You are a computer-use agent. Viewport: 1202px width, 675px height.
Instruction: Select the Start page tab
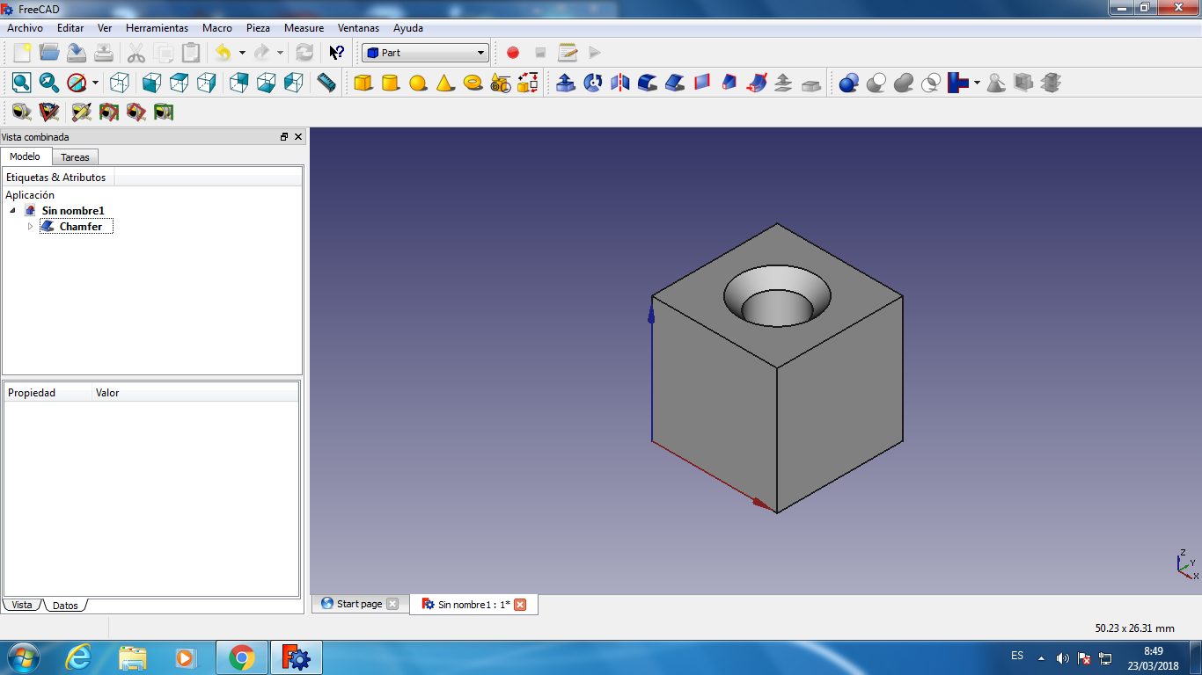(x=359, y=604)
